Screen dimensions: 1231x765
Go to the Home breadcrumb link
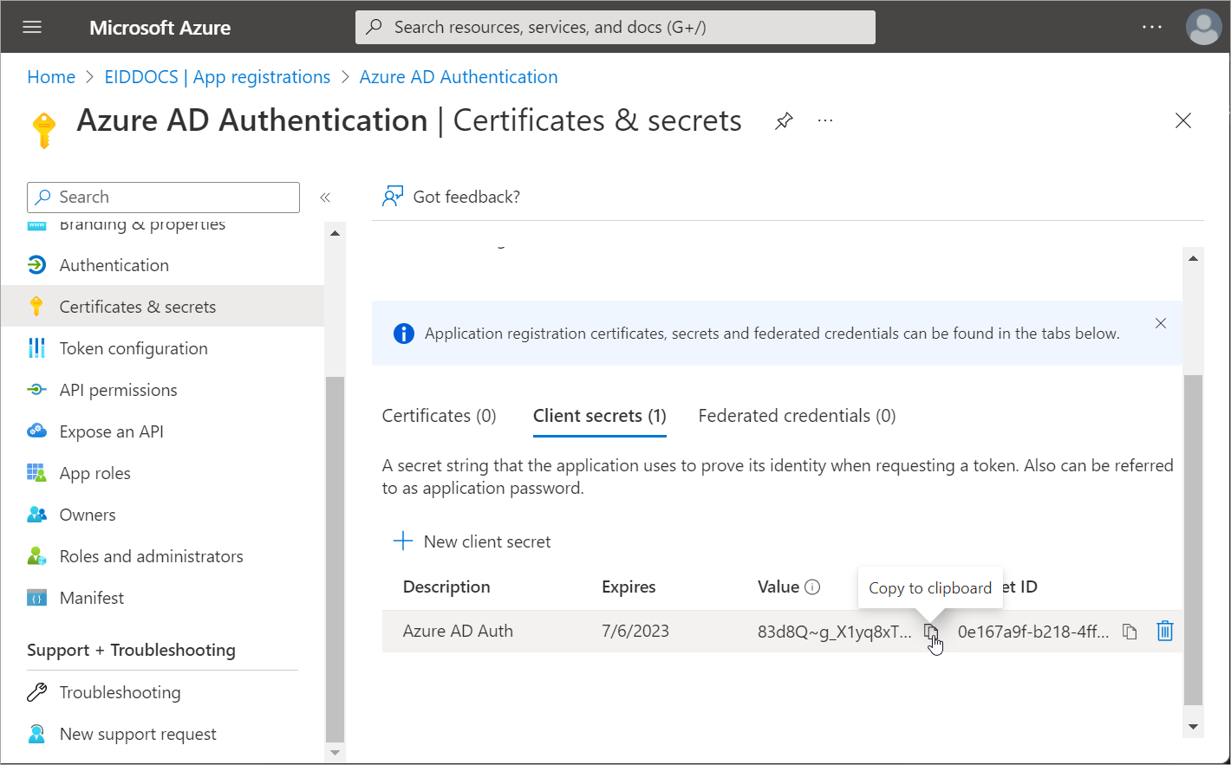coord(51,77)
